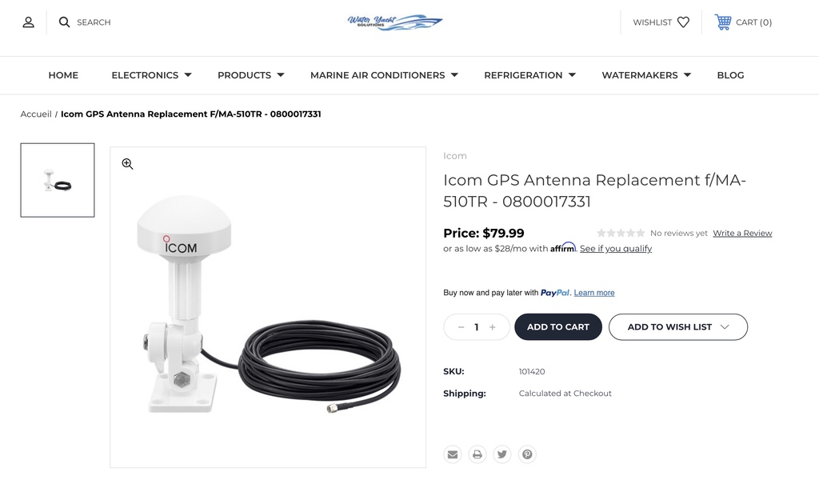Open the user account icon

pos(28,22)
